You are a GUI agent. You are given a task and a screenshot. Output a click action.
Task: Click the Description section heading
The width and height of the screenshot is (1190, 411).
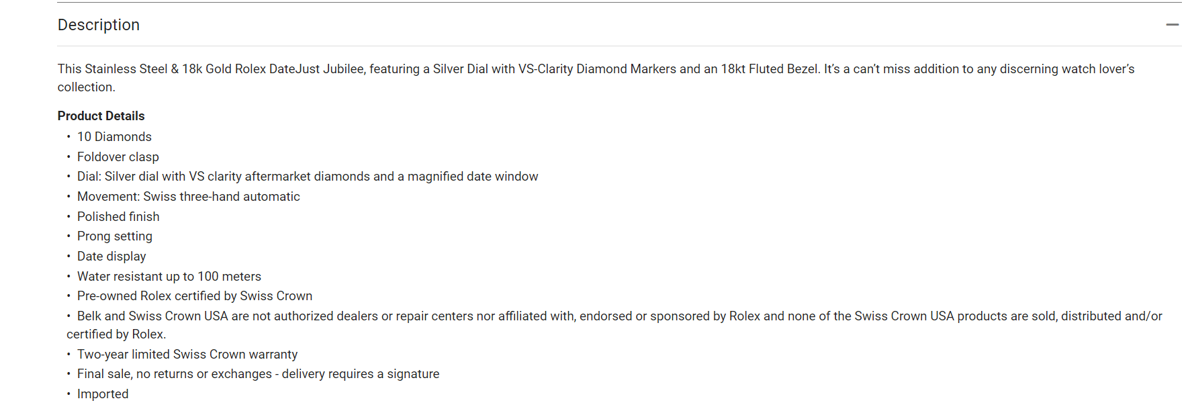(x=99, y=25)
